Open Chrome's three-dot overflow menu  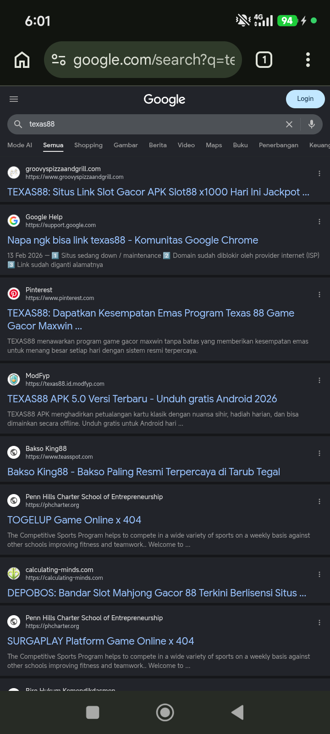tap(308, 60)
